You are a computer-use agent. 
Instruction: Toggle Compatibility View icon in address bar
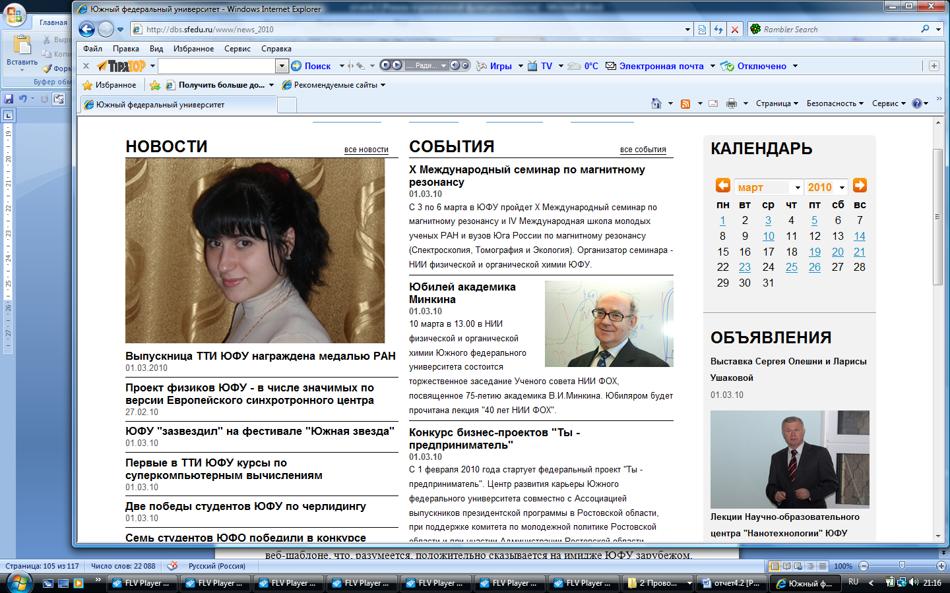pos(702,29)
